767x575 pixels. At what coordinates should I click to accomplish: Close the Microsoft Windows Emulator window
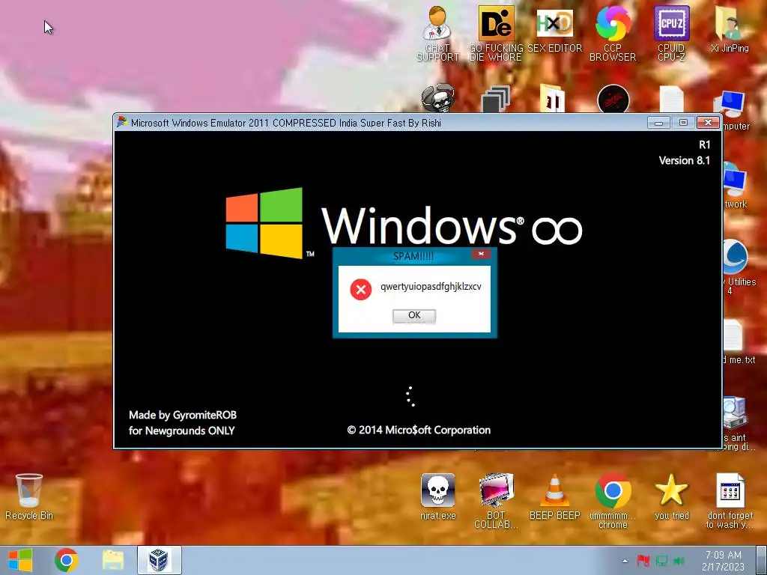[x=708, y=122]
